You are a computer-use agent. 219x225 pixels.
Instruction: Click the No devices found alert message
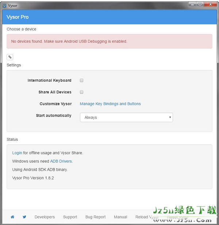(x=109, y=41)
